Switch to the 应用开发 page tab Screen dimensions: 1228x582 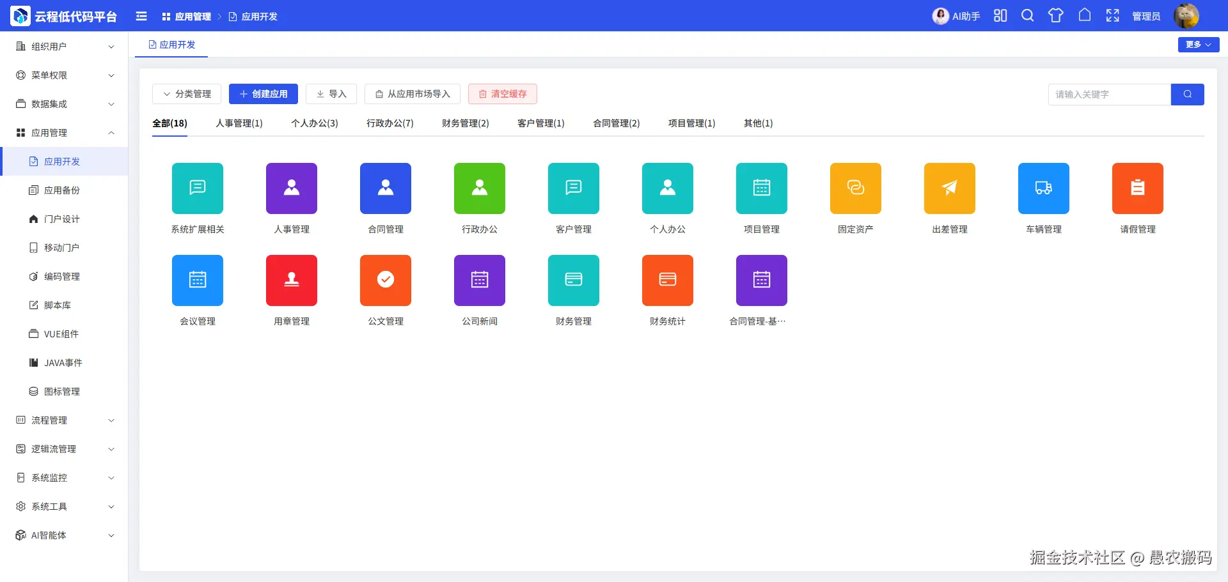(171, 45)
